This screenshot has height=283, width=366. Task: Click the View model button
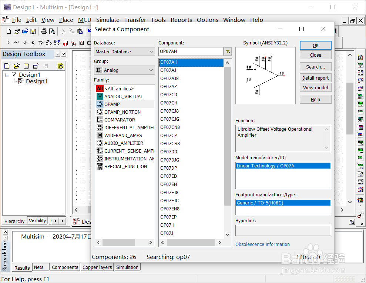click(315, 88)
